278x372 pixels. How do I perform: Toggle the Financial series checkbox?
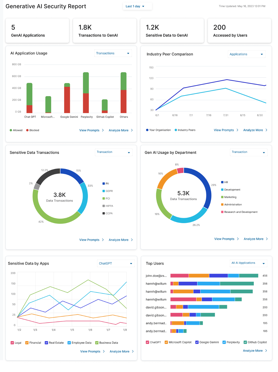pos(27,343)
